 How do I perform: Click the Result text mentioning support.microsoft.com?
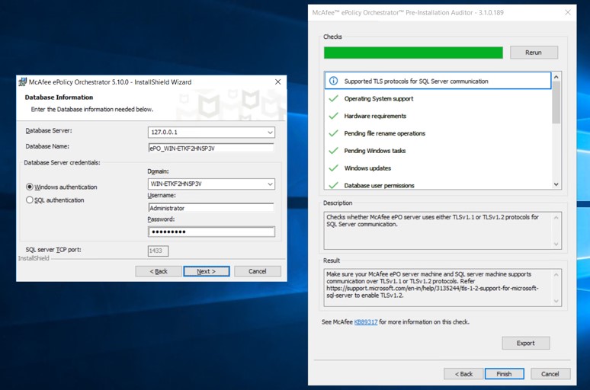432,285
